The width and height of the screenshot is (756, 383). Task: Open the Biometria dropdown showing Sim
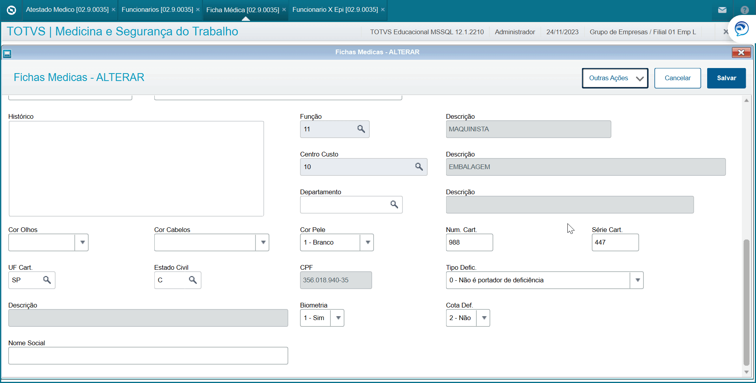point(337,318)
